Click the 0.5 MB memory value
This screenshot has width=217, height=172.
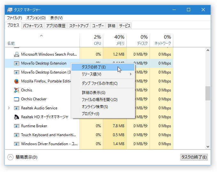[118, 135]
